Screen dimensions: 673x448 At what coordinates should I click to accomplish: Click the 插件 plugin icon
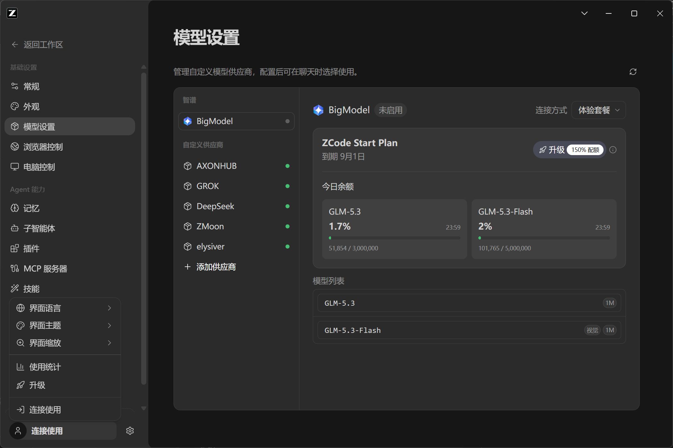point(15,248)
